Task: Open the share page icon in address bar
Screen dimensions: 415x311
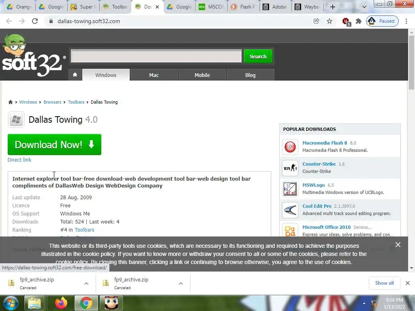Action: pos(316,21)
